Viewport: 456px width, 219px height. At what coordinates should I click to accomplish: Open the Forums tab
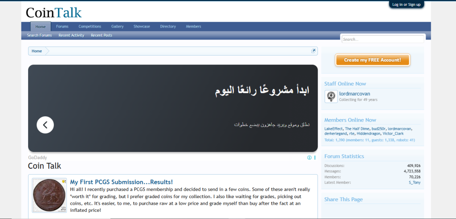[x=62, y=26]
